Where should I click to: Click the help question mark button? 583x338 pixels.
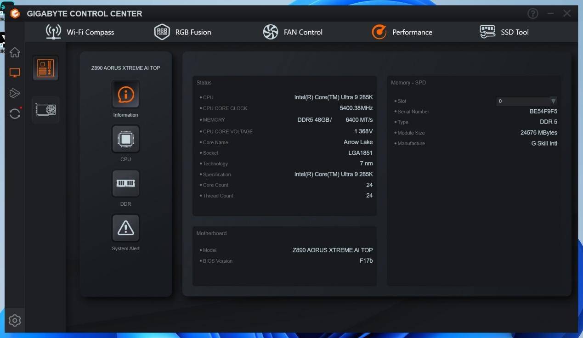pyautogui.click(x=532, y=13)
